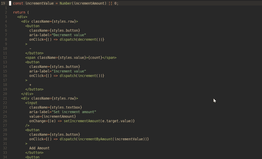Click the '</button>' tag on line 33
The height and width of the screenshot is (159, 262).
(x=34, y=153)
